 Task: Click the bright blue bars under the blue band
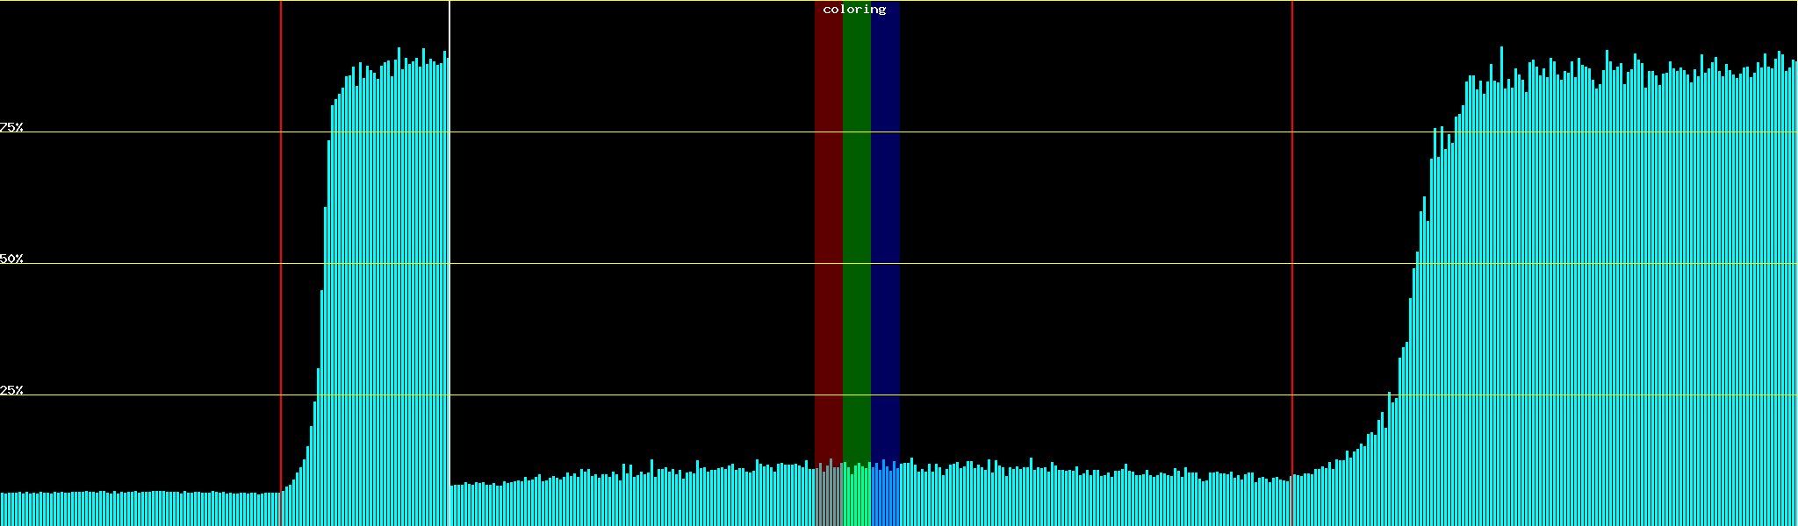point(885,497)
